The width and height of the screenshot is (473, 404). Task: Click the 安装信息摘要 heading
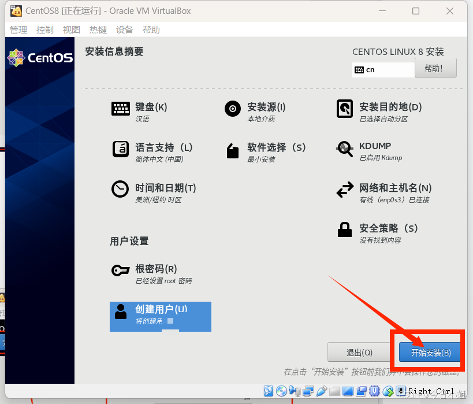pos(114,51)
